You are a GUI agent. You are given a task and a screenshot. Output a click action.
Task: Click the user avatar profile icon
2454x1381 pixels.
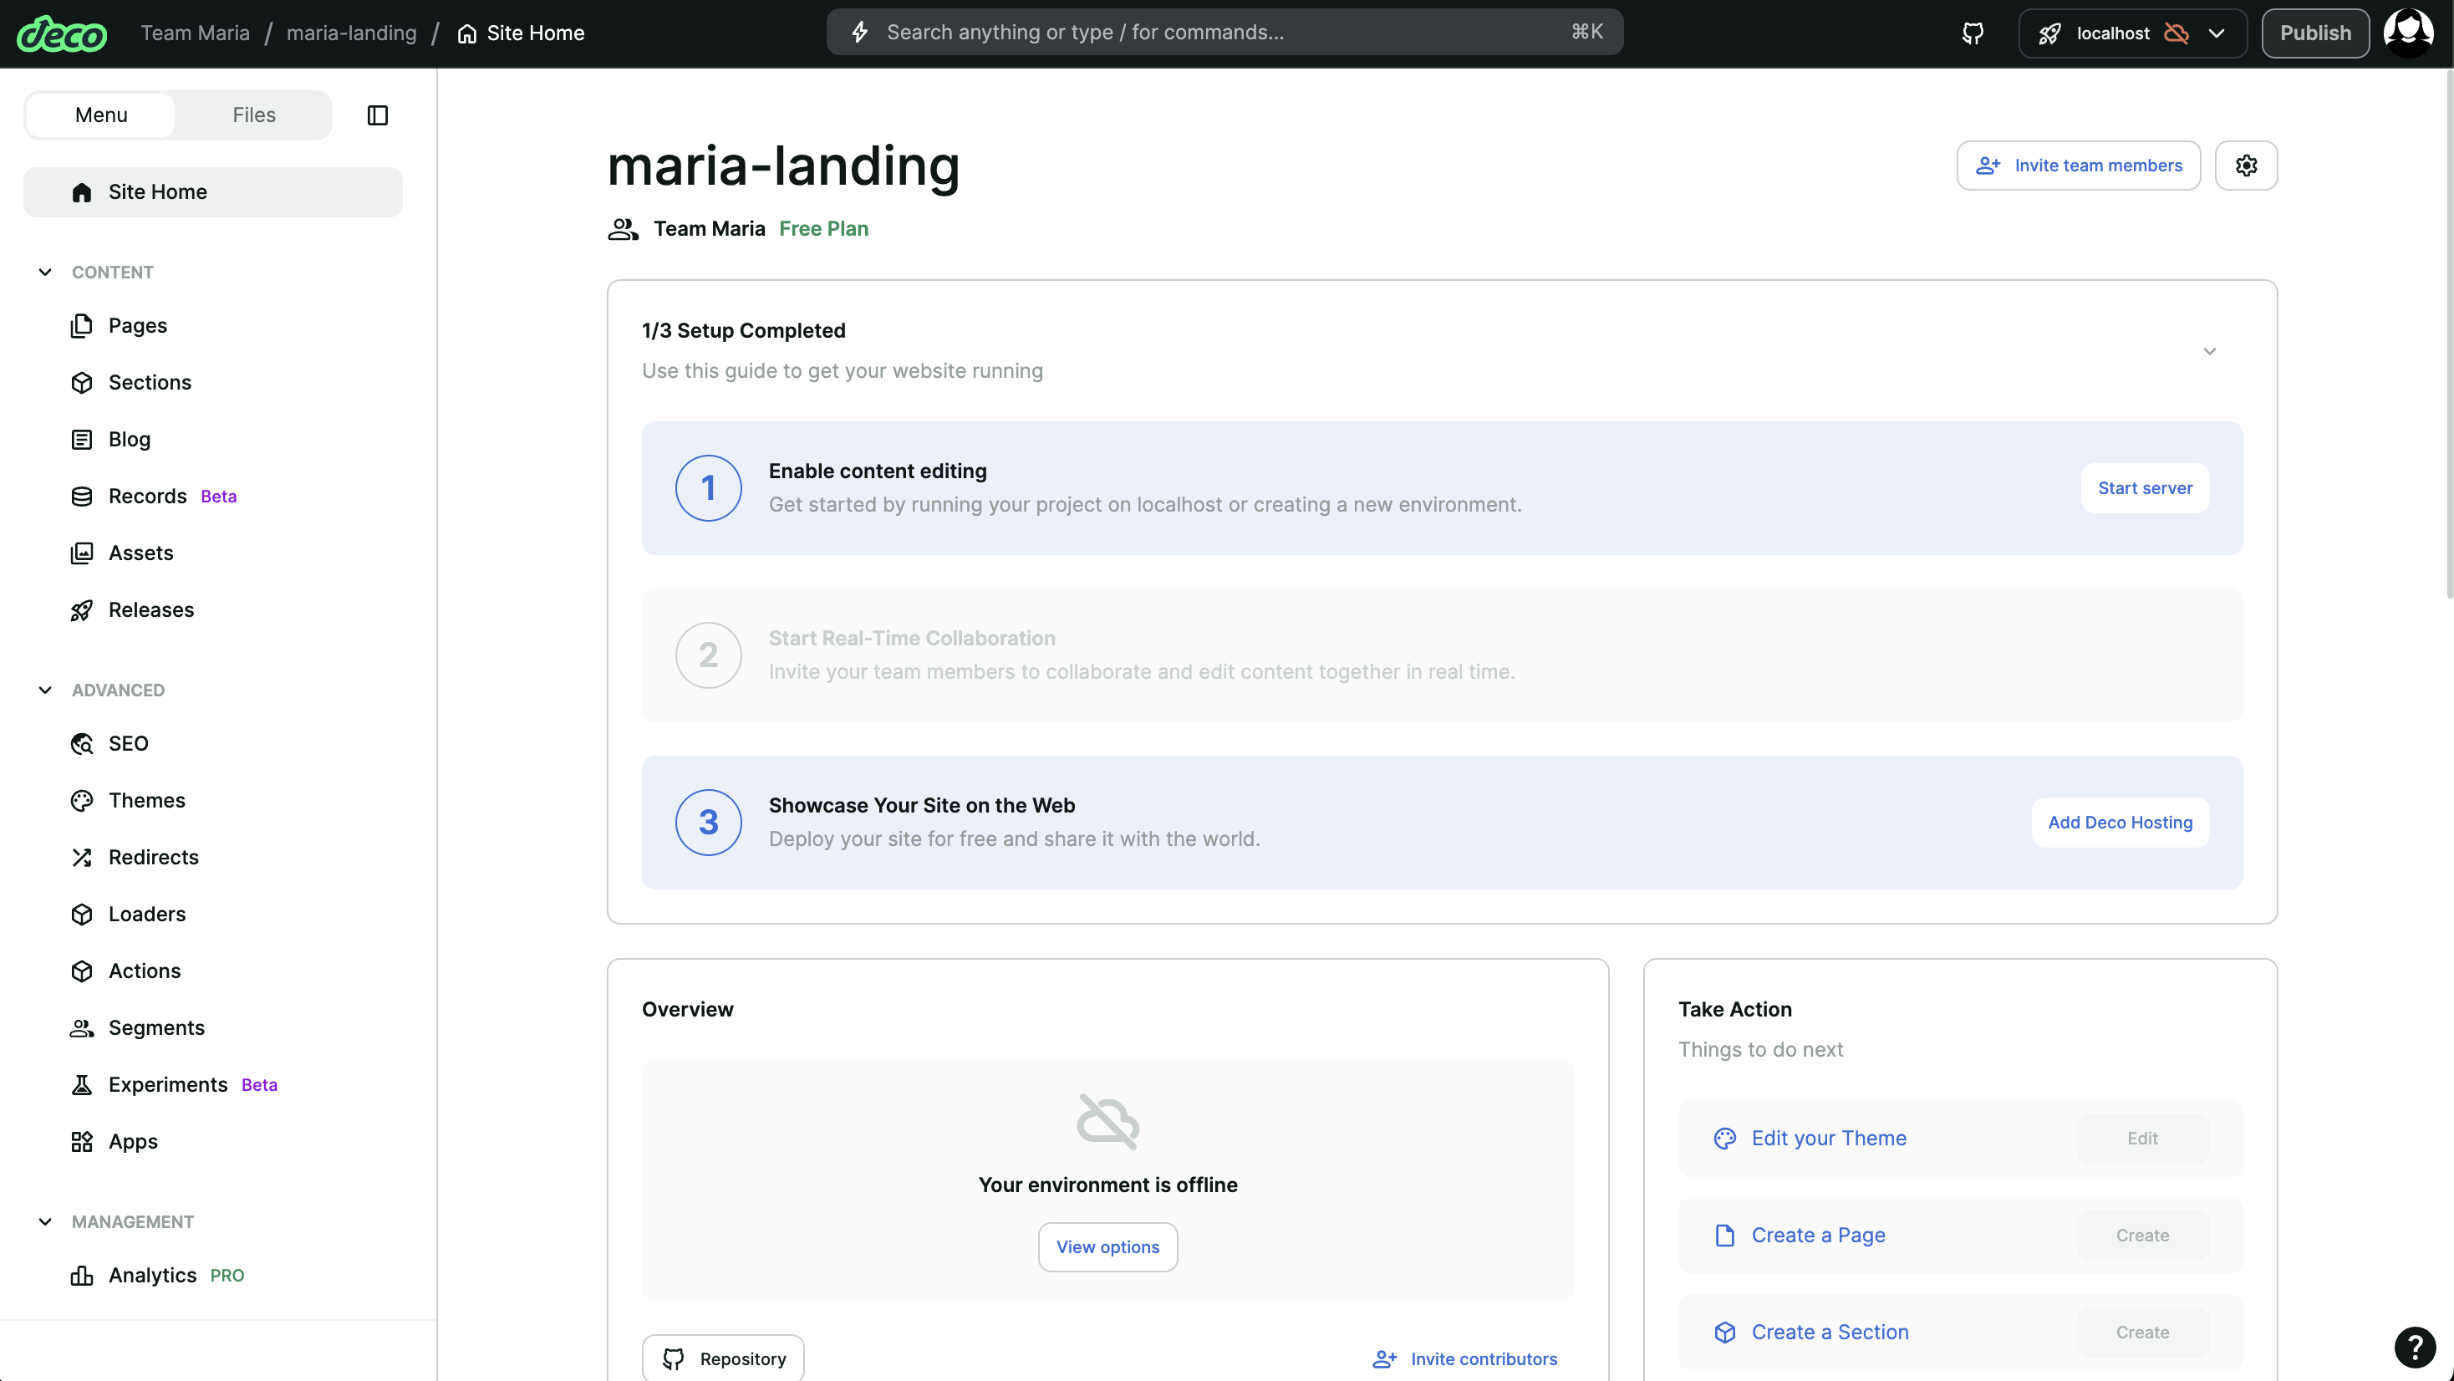[2407, 33]
